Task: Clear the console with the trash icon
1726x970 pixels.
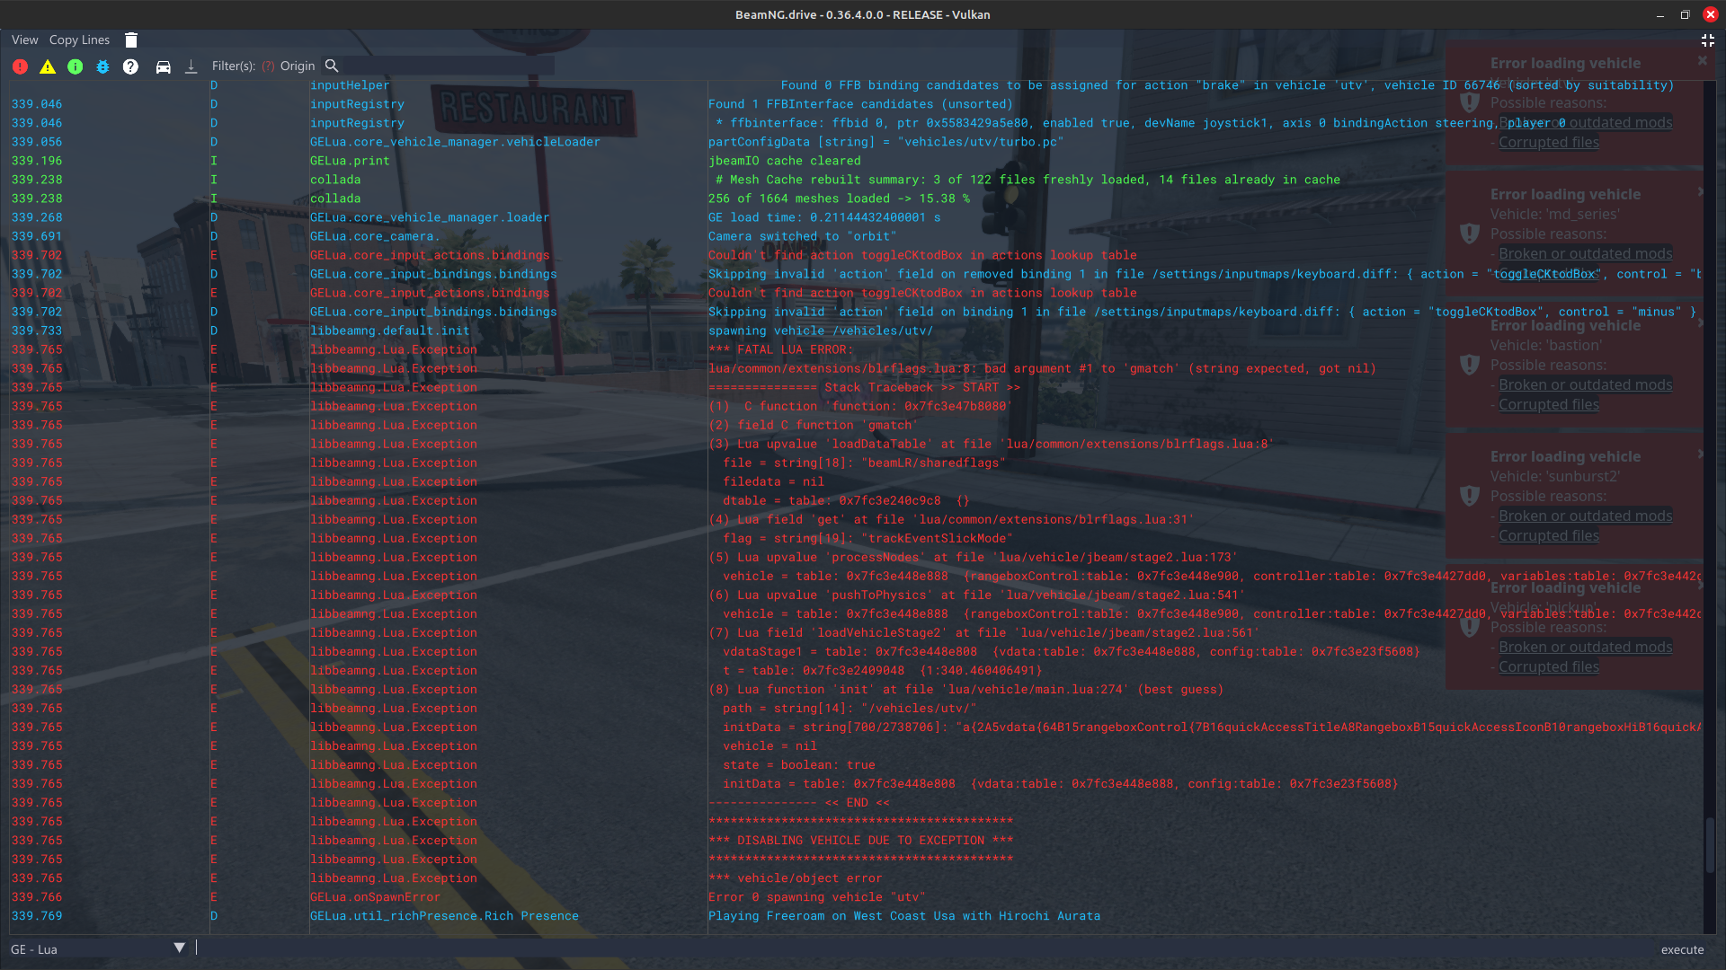Action: tap(131, 40)
